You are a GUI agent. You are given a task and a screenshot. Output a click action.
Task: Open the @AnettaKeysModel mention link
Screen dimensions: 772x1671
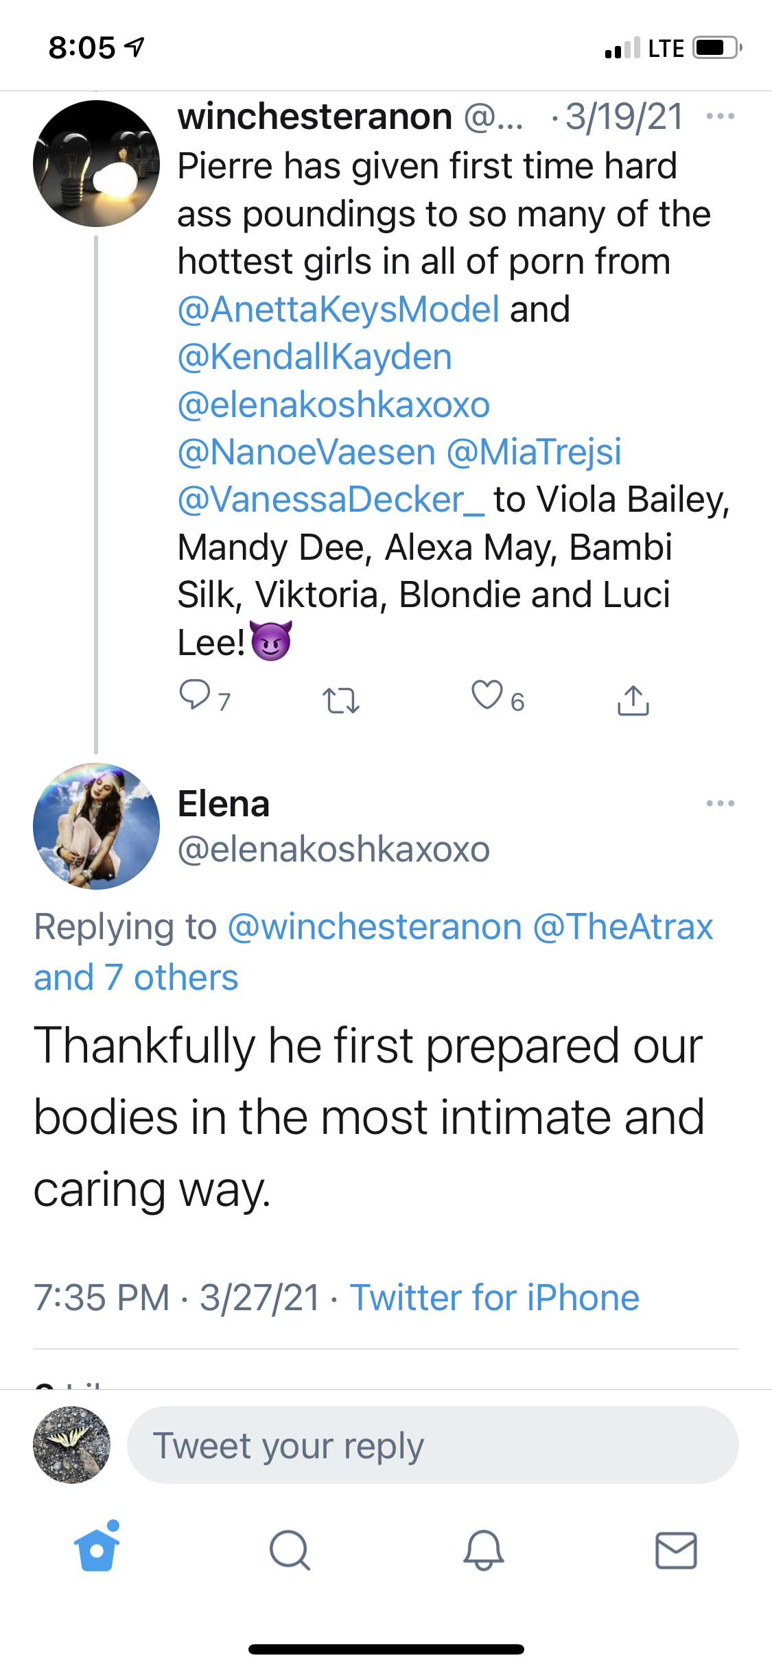pos(338,309)
